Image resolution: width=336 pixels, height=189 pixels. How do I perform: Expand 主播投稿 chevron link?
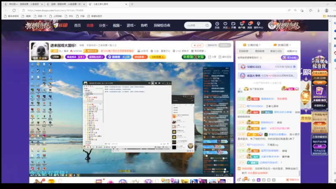[x=252, y=45]
